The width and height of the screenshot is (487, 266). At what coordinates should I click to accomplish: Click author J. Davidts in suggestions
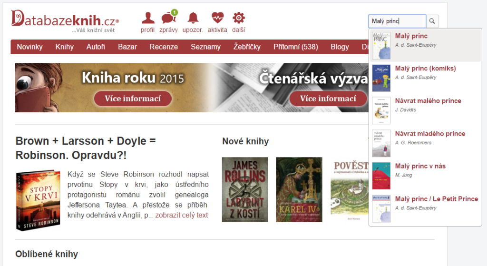tap(405, 110)
